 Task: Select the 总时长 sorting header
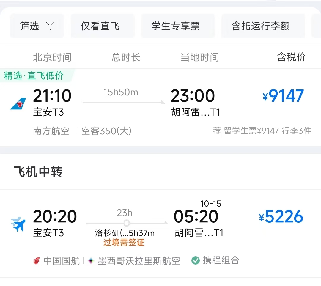click(126, 57)
